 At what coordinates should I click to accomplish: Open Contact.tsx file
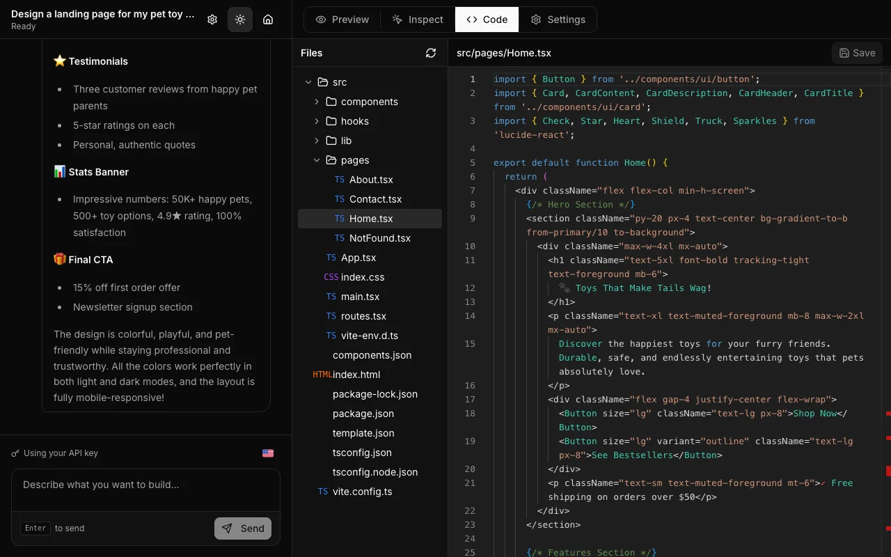pyautogui.click(x=370, y=199)
